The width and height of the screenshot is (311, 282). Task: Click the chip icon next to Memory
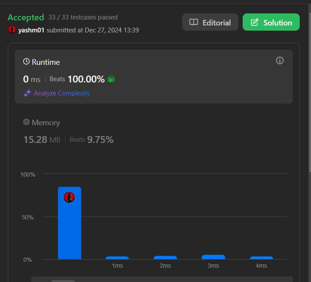pos(26,122)
